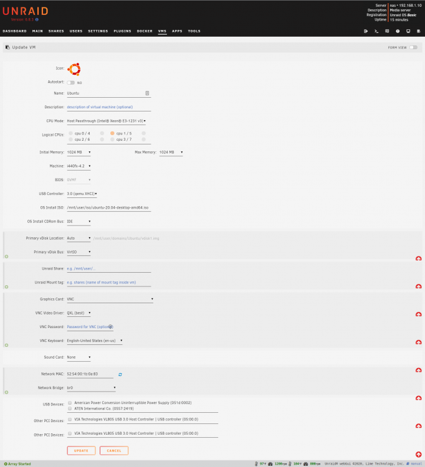Click the OS Install ISO path field

[109, 207]
